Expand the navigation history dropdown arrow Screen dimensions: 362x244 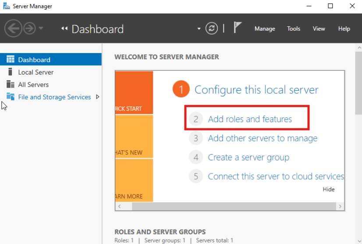pos(41,28)
